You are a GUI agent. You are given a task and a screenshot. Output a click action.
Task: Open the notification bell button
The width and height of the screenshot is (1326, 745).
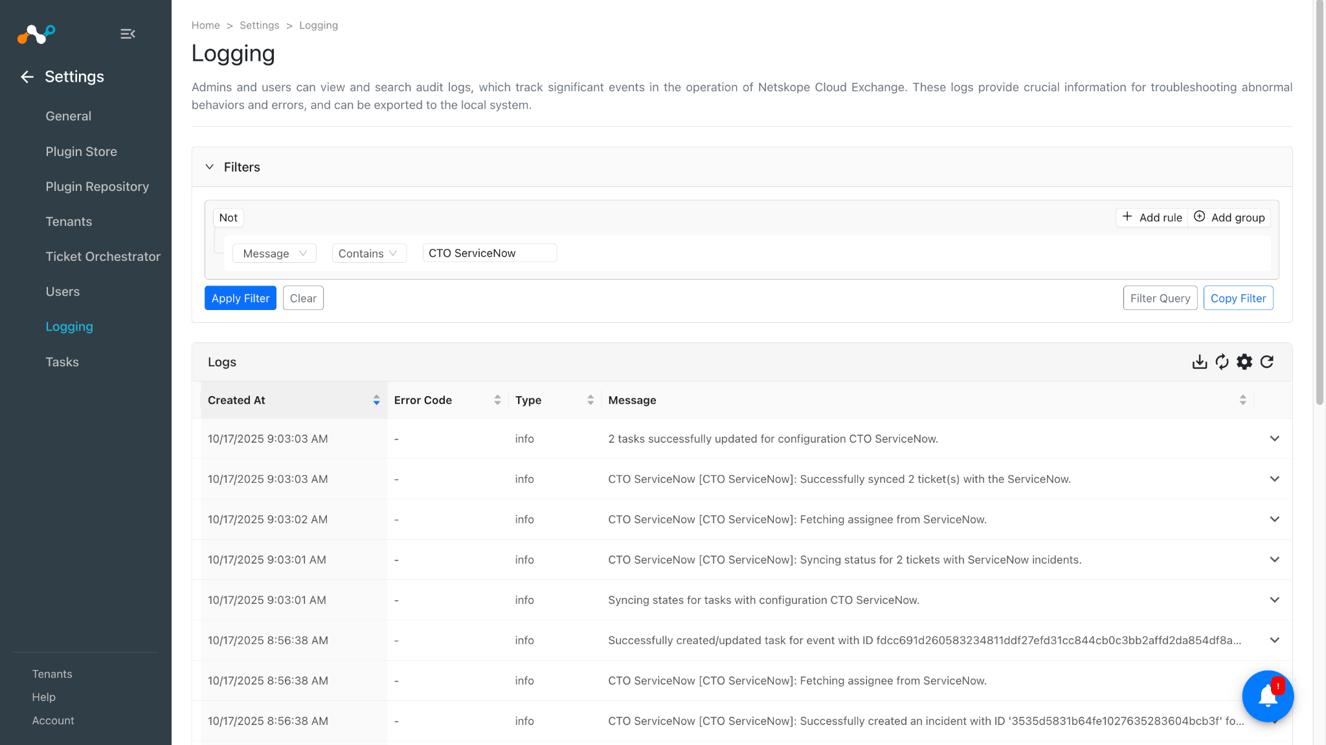pos(1268,696)
